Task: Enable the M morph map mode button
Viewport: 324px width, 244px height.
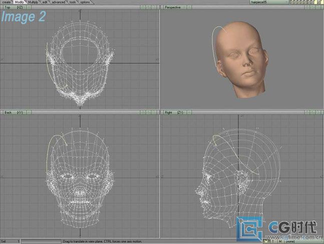Action: pyautogui.click(x=280, y=242)
